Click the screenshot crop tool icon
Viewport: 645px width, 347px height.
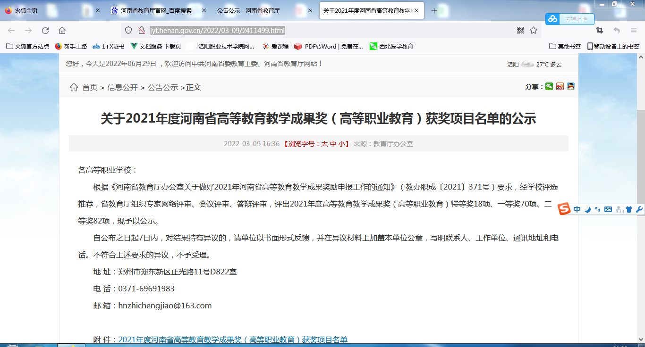(600, 31)
